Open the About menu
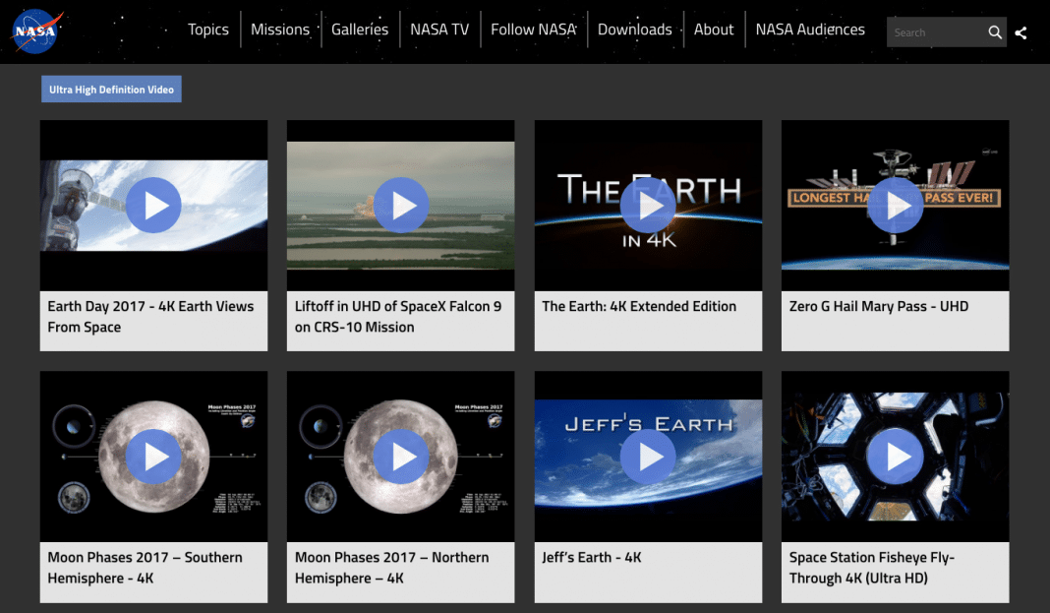The image size is (1050, 613). (x=714, y=30)
